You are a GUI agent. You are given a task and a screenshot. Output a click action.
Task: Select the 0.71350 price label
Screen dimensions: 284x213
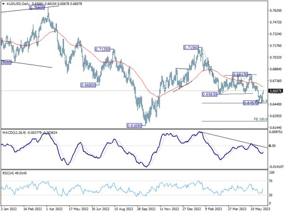(x=102, y=49)
